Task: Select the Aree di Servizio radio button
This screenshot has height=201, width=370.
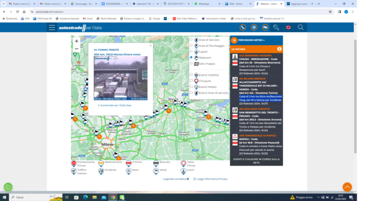Action: pos(192,39)
